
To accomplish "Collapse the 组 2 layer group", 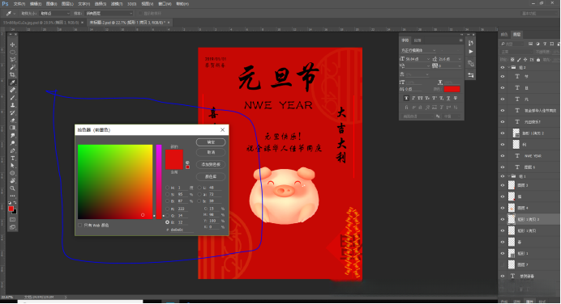I will point(508,67).
